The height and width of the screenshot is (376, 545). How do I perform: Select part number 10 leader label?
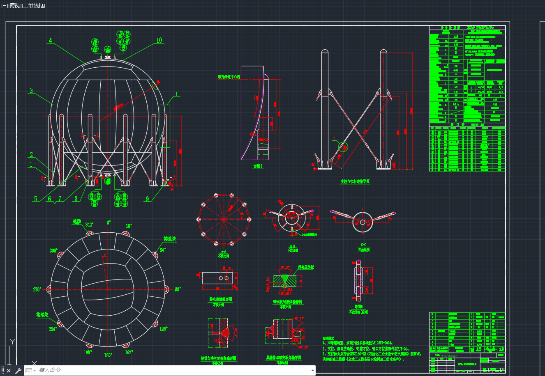(x=159, y=40)
